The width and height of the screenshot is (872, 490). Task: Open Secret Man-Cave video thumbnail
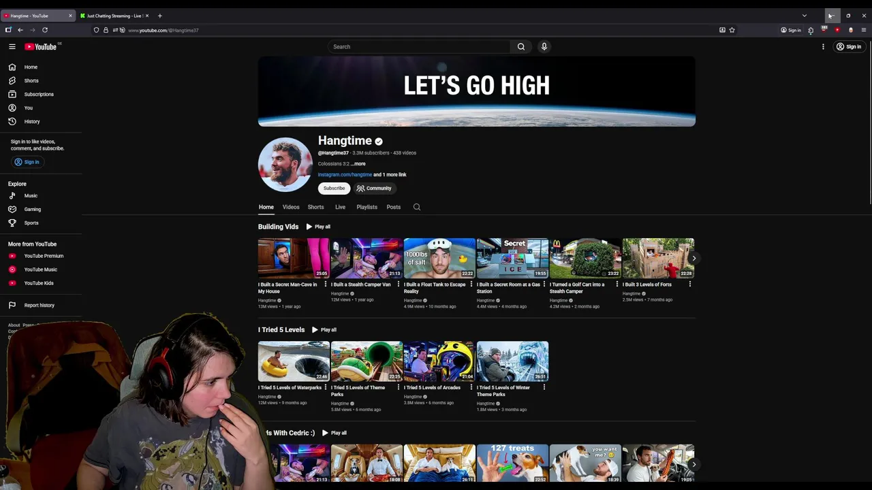pyautogui.click(x=294, y=258)
